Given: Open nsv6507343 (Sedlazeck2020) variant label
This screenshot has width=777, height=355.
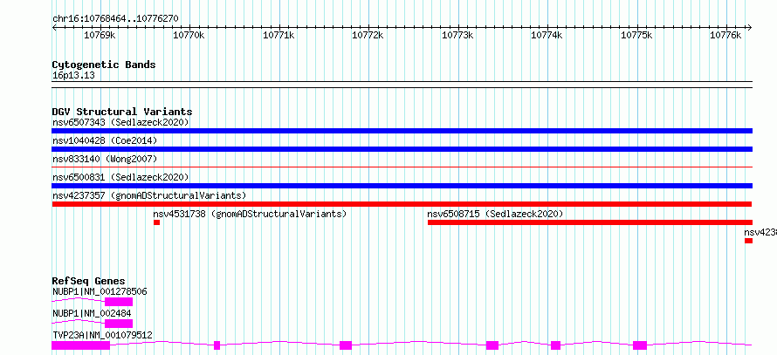Looking at the screenshot, I should (120, 122).
